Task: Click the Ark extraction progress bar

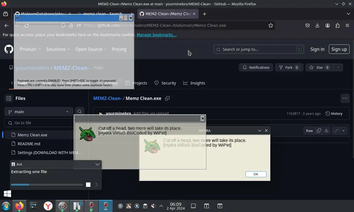Action: [47, 185]
